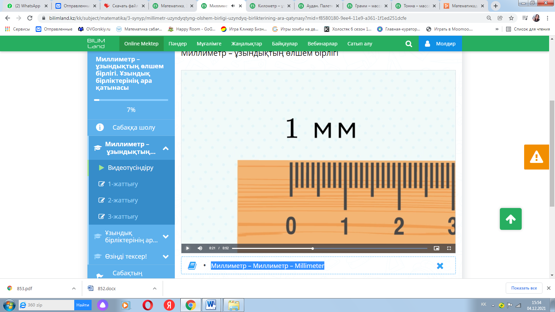Play the millimeter lesson video
Image resolution: width=555 pixels, height=312 pixels.
click(x=188, y=248)
